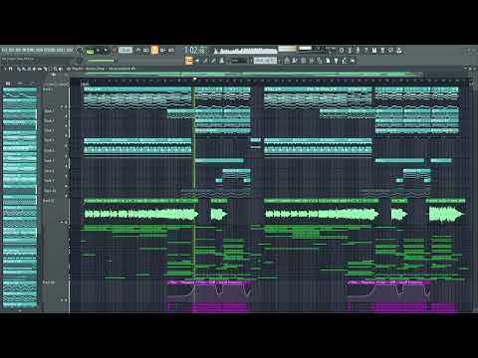The image size is (478, 358).
Task: Open the View mixer icon
Action: (x=311, y=61)
